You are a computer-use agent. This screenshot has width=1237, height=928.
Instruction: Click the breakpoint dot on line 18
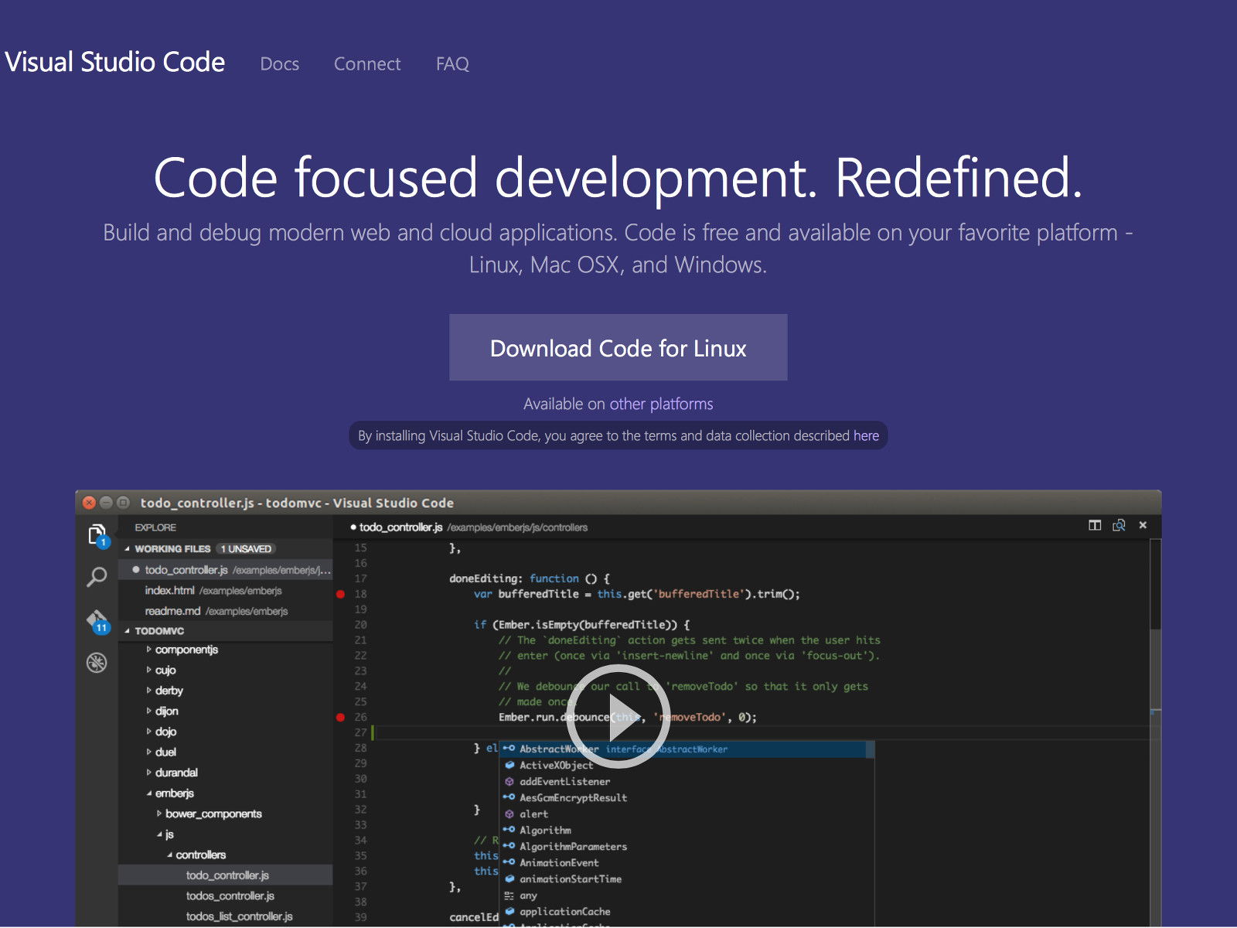tap(340, 594)
